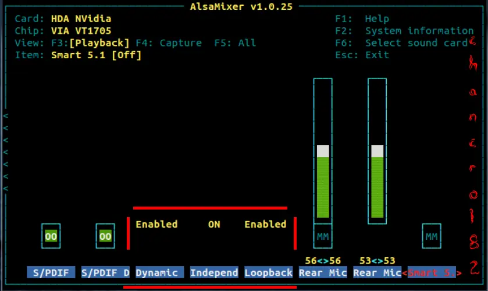Image resolution: width=488 pixels, height=291 pixels.
Task: Select the Dynamic channel label
Action: pos(159,272)
